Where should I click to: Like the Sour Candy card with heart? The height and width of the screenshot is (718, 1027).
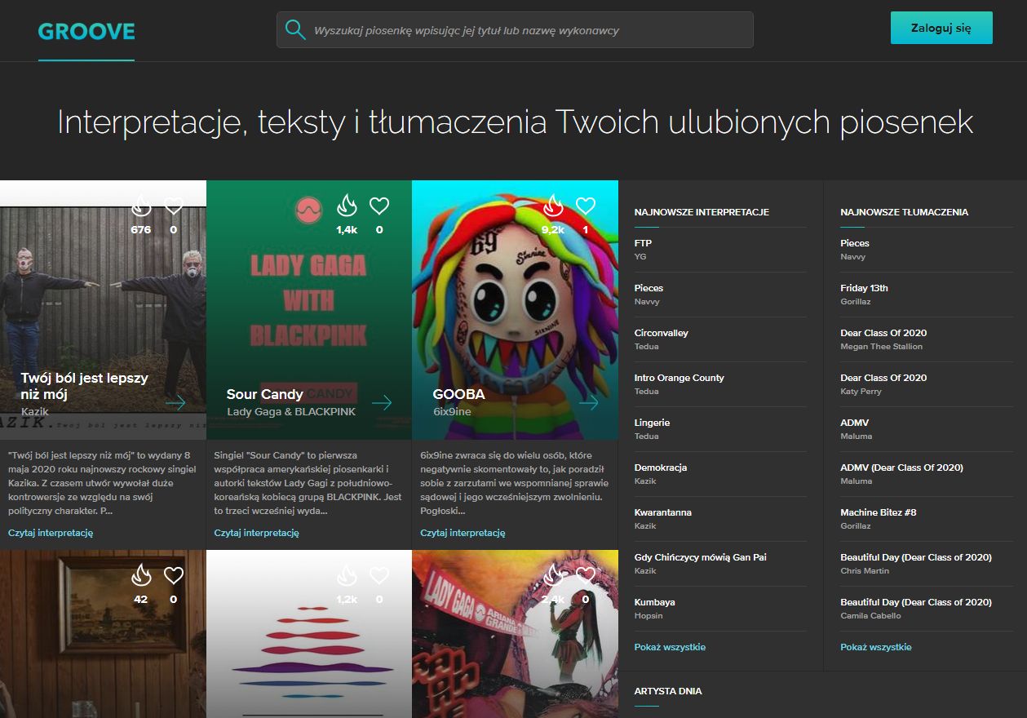click(379, 206)
